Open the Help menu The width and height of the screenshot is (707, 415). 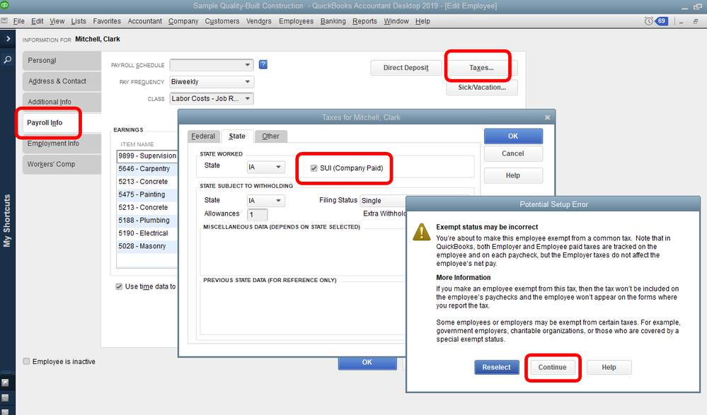coord(423,21)
